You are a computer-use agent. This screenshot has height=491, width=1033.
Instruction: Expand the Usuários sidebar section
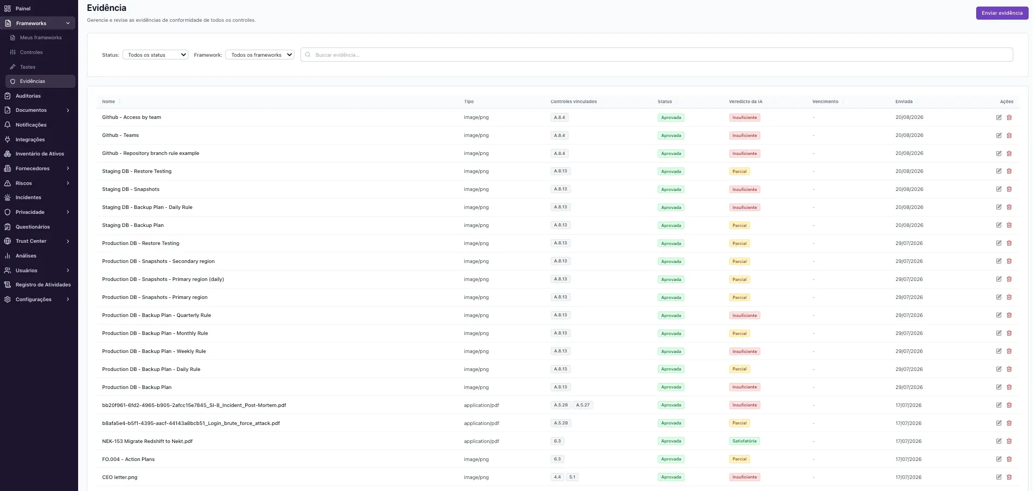(68, 271)
